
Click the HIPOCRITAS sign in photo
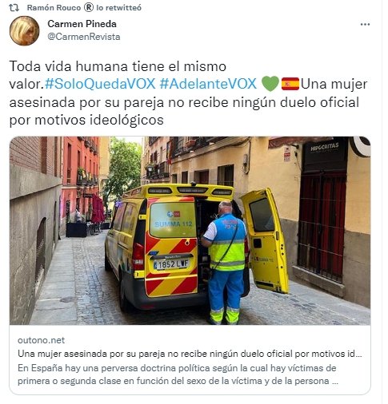pos(325,147)
